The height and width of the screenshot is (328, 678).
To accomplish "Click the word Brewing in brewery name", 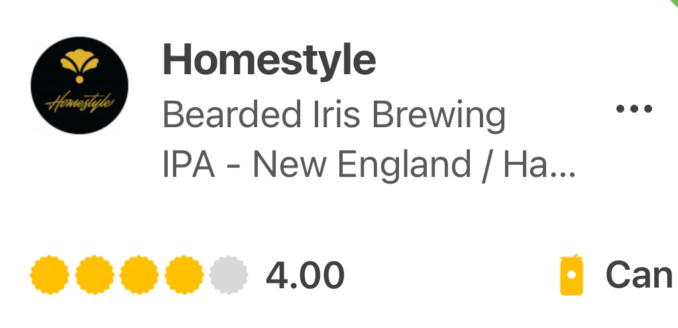I will tap(438, 115).
